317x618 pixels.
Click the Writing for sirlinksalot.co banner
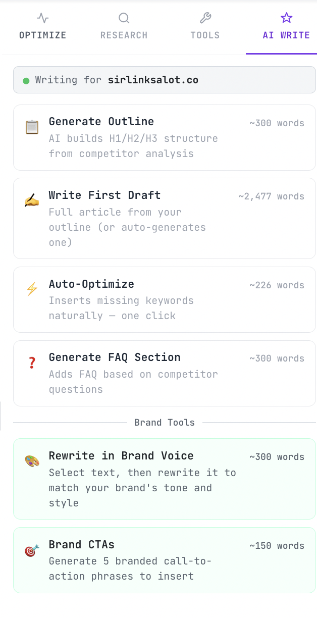pos(165,80)
